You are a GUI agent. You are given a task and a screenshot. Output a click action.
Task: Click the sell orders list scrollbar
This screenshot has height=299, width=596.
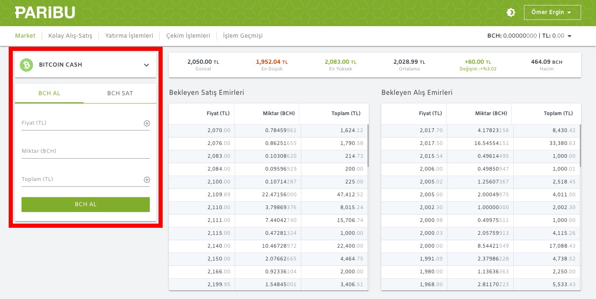(x=368, y=145)
